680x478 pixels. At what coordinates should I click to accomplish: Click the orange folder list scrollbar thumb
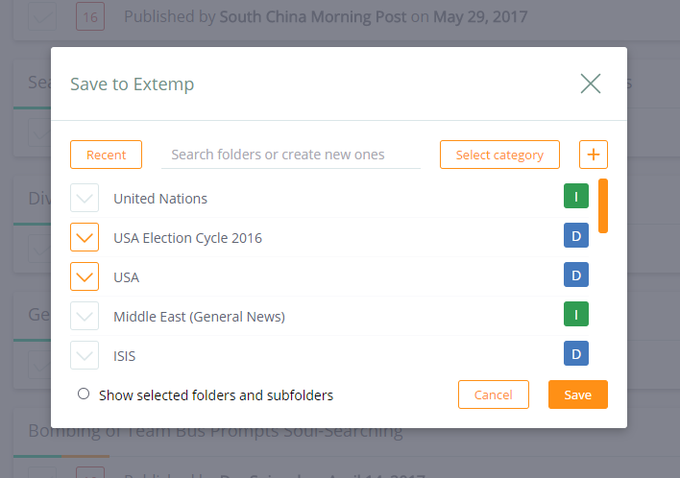click(603, 205)
